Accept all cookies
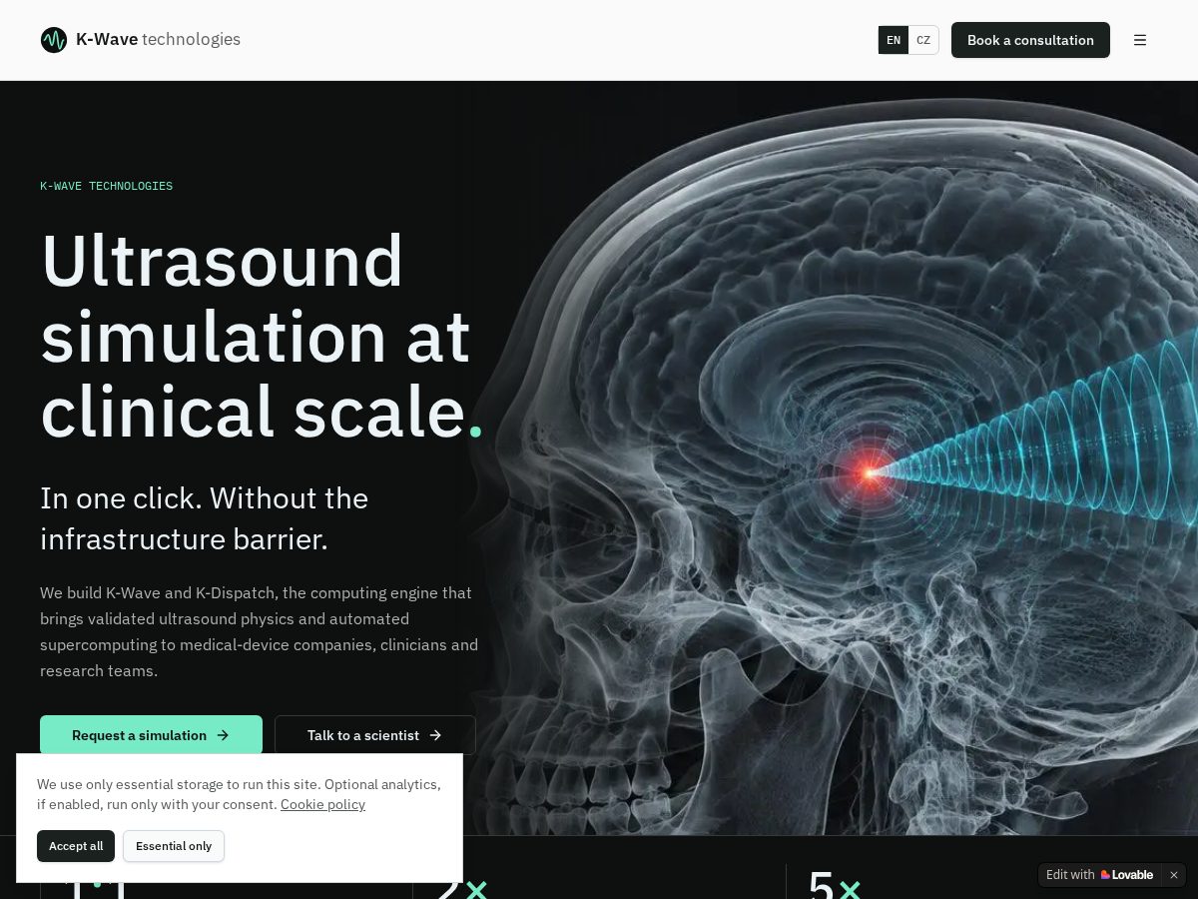Viewport: 1198px width, 899px height. pos(76,846)
